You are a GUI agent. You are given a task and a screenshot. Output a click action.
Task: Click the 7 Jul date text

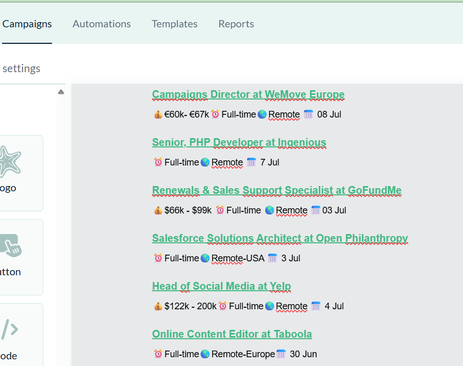(269, 162)
